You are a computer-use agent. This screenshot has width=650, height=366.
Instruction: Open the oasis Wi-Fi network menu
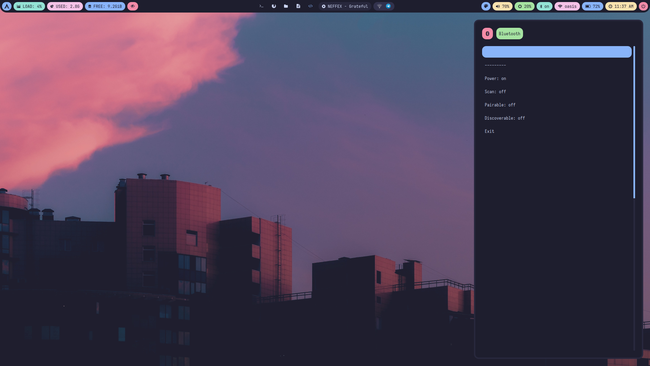[567, 6]
